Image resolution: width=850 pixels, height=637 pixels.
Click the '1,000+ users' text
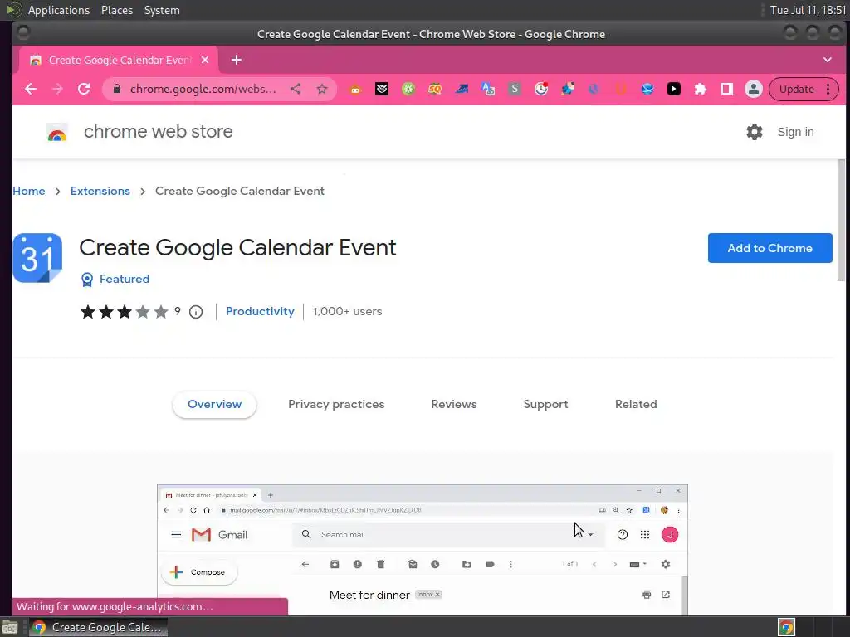(x=347, y=312)
